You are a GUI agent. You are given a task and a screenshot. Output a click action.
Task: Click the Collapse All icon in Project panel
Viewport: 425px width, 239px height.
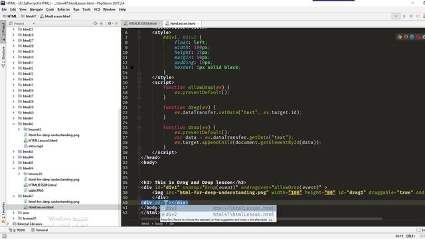(102, 24)
